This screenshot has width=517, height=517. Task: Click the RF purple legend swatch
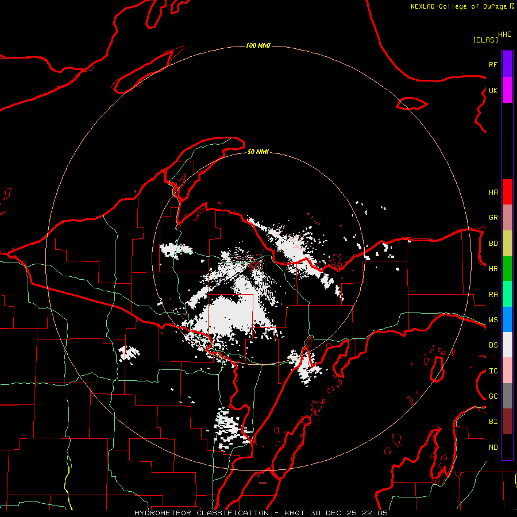pyautogui.click(x=507, y=64)
